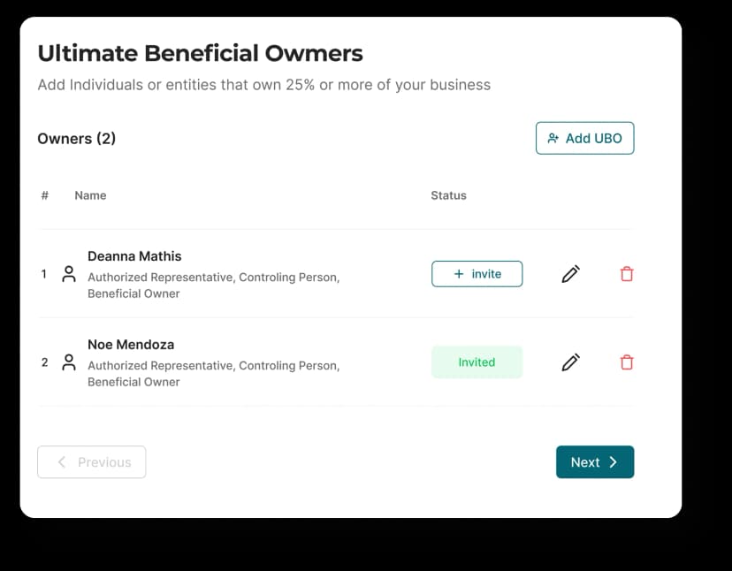Click the left chevron in the Previous button
Image resolution: width=732 pixels, height=571 pixels.
(61, 461)
